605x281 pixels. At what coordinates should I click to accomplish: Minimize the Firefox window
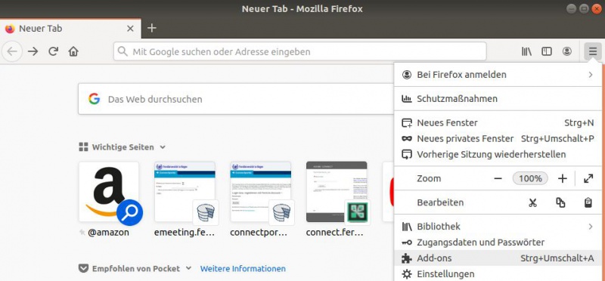click(x=572, y=8)
